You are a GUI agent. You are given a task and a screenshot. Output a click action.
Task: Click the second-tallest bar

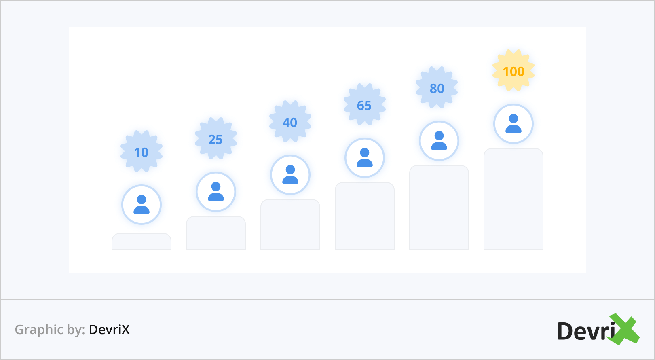[x=439, y=208]
